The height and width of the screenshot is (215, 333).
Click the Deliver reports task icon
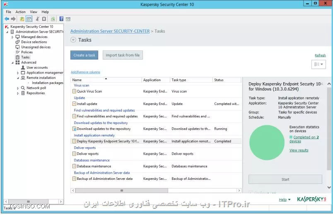pos(74,154)
